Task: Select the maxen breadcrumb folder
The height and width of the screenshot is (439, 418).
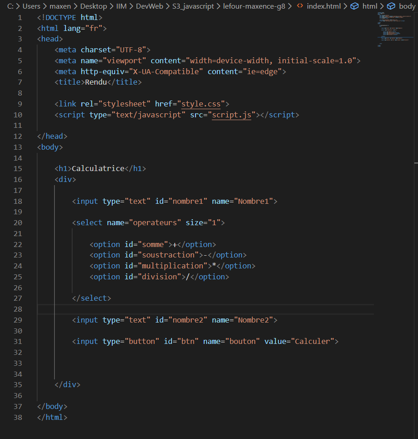Action: pos(60,6)
